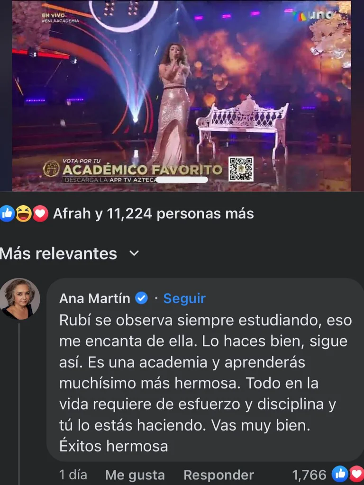This screenshot has width=364, height=485.
Task: Open Ana Martín's name link
Action: click(95, 298)
